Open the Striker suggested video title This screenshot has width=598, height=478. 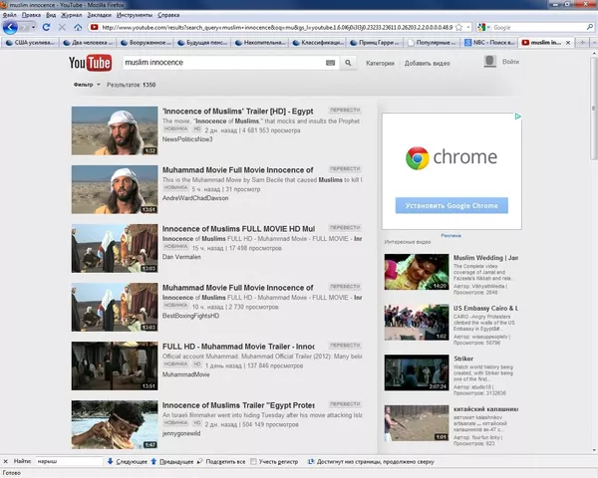[463, 358]
